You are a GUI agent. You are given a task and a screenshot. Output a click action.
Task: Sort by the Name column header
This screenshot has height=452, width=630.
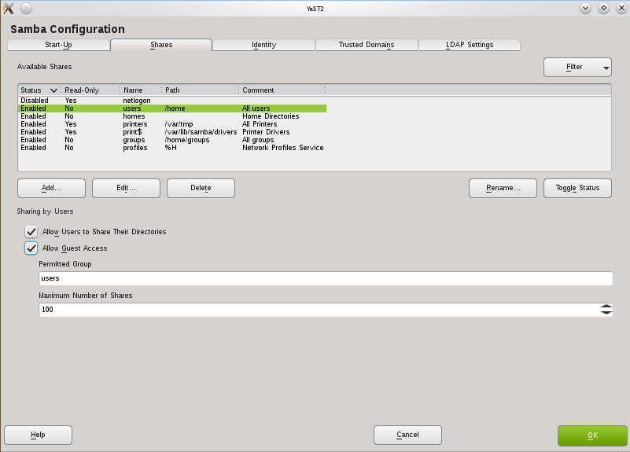point(141,90)
